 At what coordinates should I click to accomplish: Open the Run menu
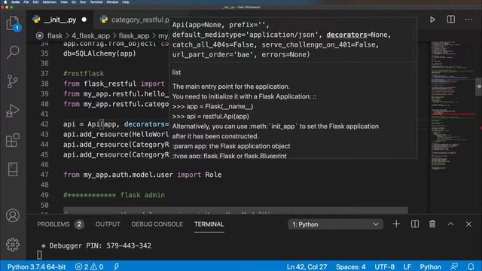click(83, 2)
